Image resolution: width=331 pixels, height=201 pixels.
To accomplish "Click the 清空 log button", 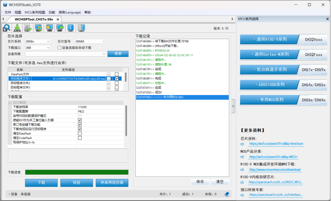I will coord(220,181).
